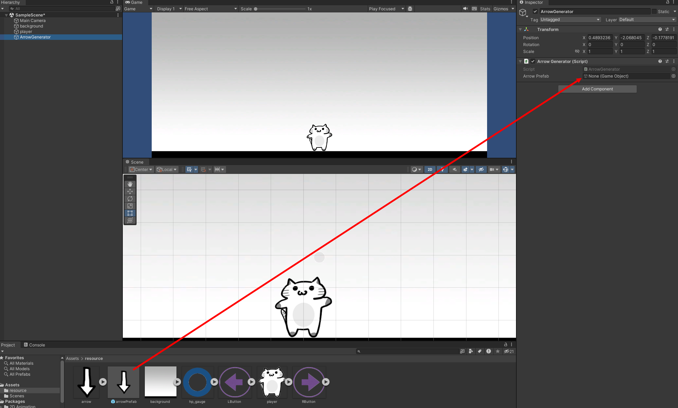
Task: Select the Rect tool
Action: click(130, 213)
